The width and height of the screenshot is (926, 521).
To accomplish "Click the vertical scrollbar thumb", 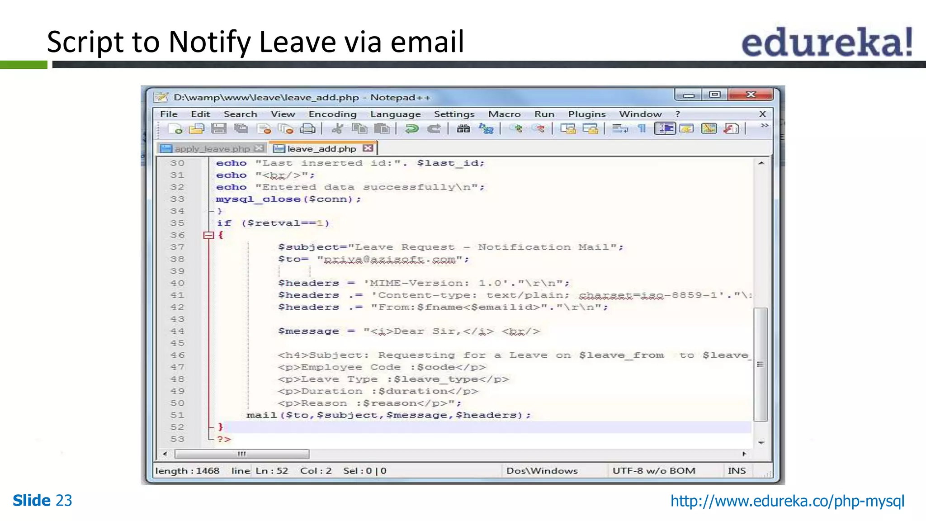I will (x=761, y=364).
